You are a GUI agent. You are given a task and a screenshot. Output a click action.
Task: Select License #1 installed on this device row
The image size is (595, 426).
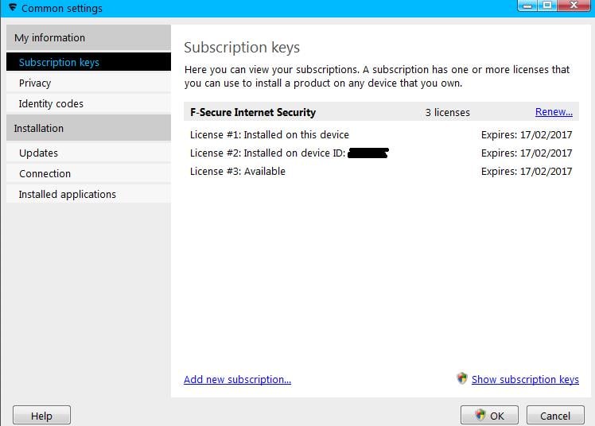(381, 134)
